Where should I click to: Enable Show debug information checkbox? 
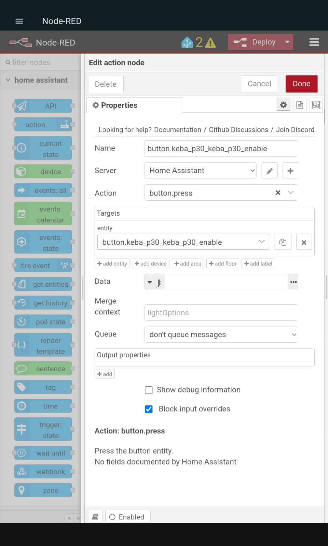coord(149,390)
